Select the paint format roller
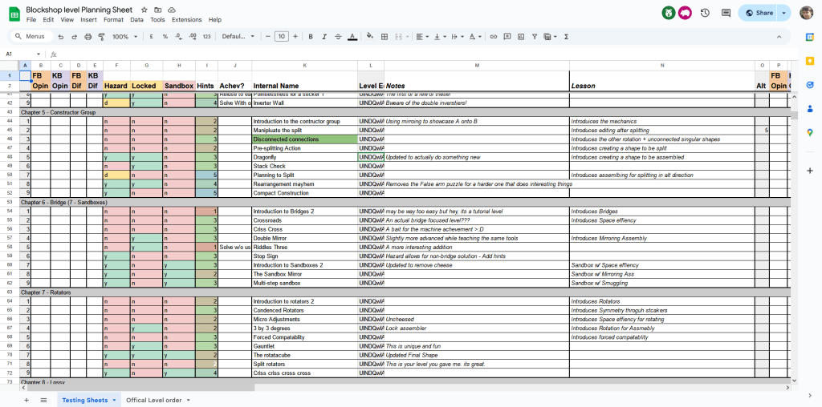The width and height of the screenshot is (822, 407). click(x=101, y=37)
